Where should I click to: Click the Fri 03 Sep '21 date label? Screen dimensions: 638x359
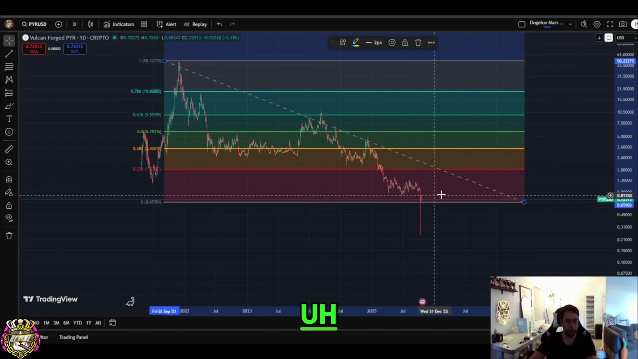coord(164,311)
